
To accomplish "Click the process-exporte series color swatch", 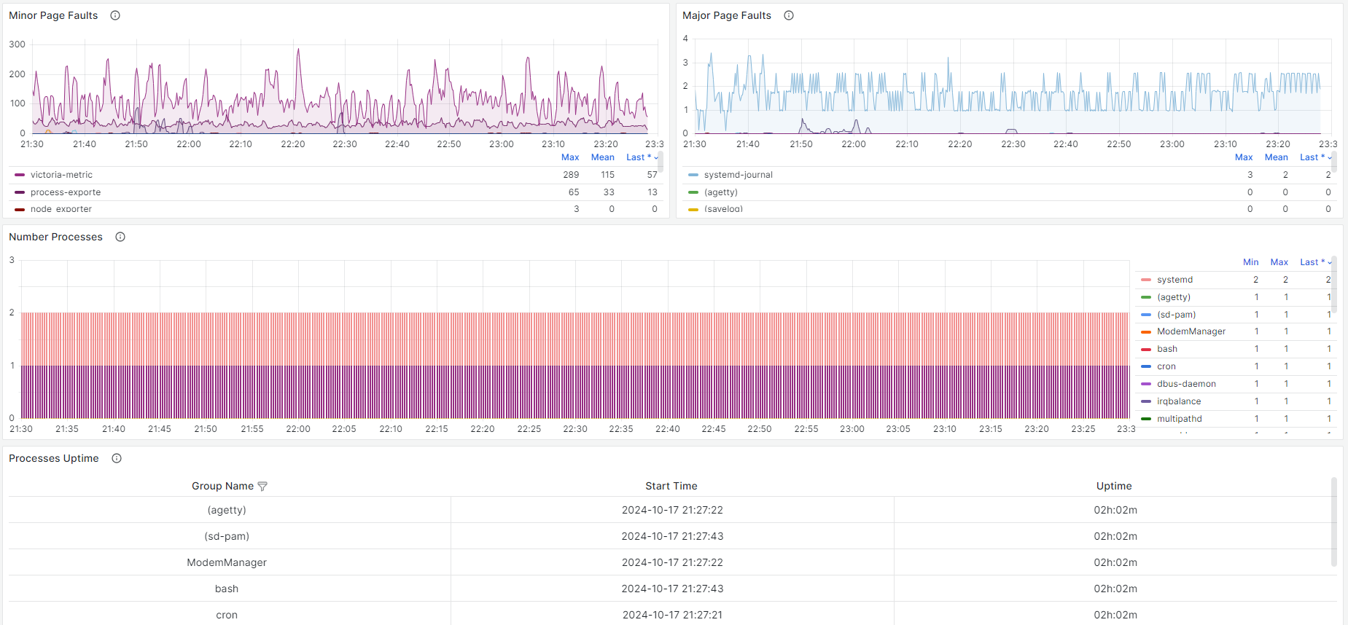I will (x=20, y=192).
